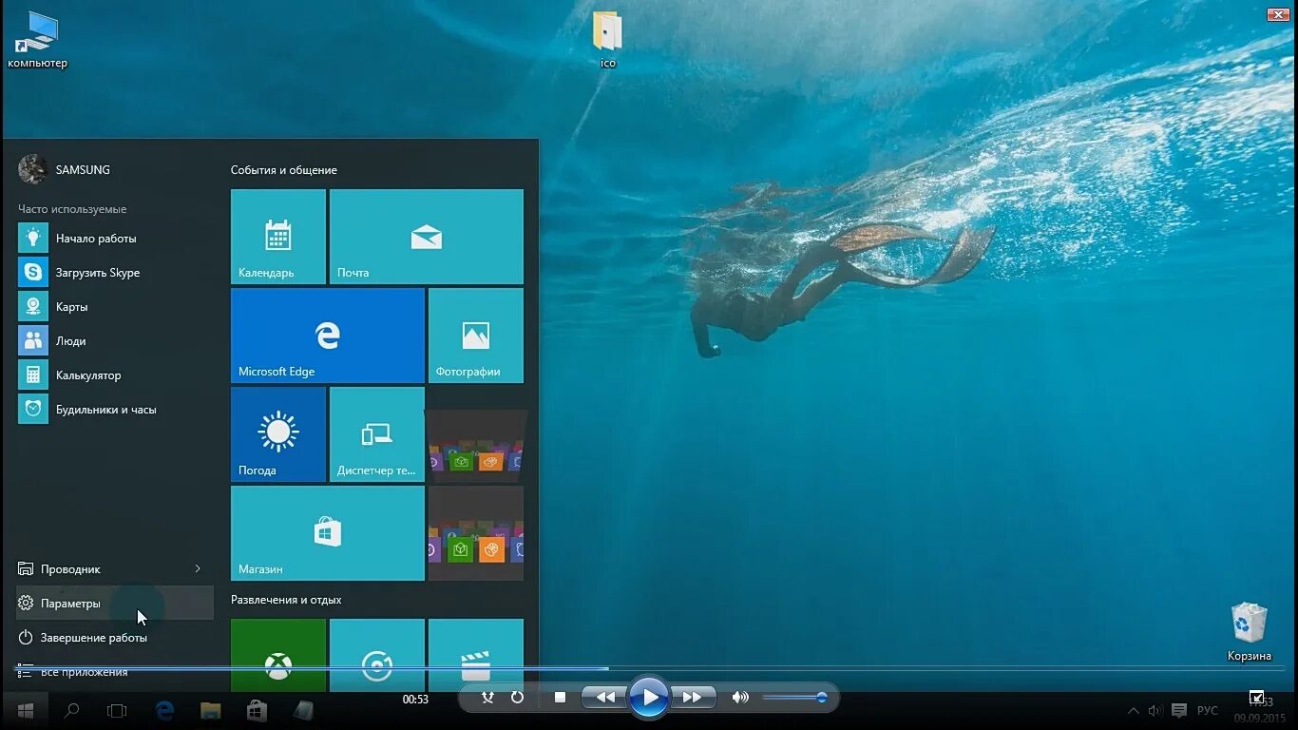Rewind with the previous button
The height and width of the screenshot is (730, 1298).
[x=604, y=698]
